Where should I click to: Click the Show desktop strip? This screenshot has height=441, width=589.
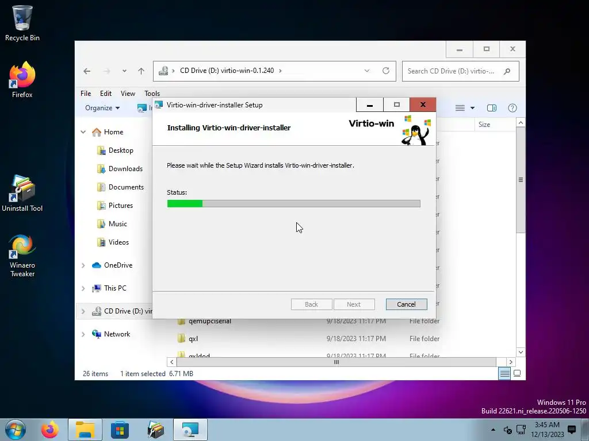(586, 430)
